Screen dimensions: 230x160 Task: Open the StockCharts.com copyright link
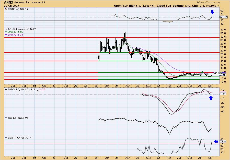pos(208,2)
